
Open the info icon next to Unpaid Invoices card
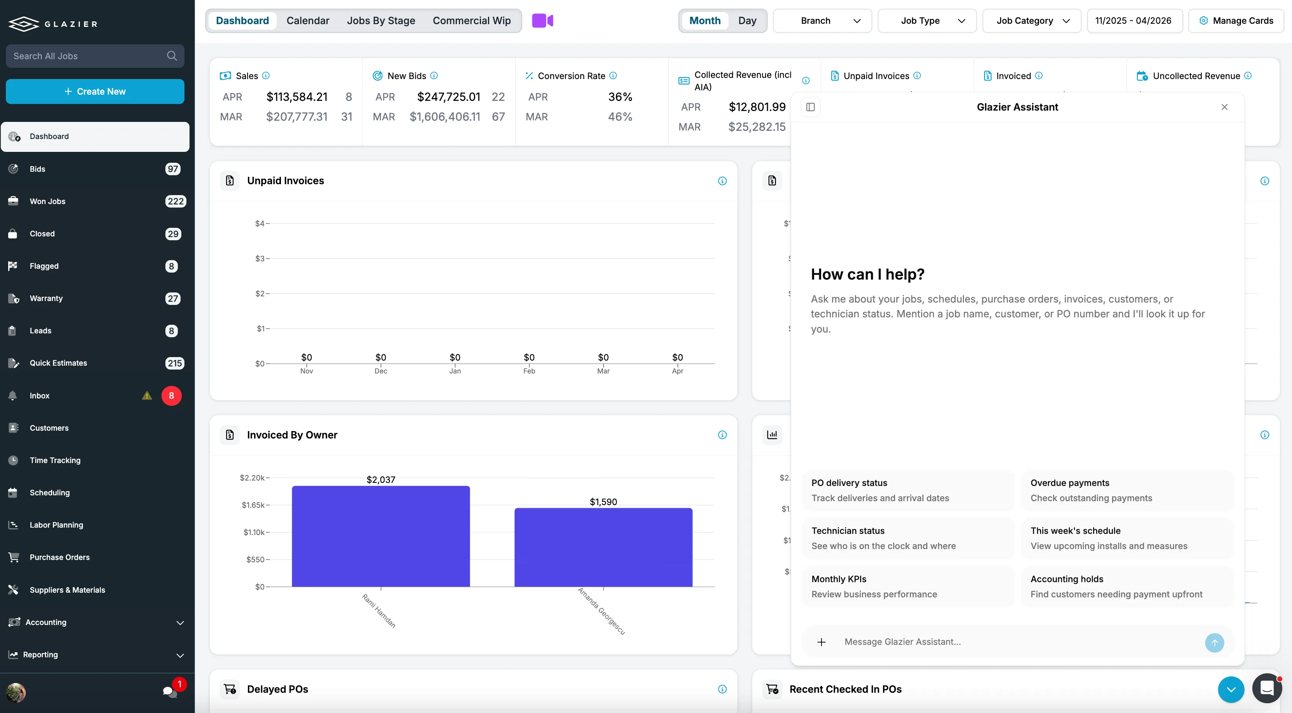point(917,75)
